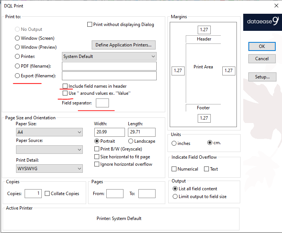Click the Print Area label
Image resolution: width=282 pixels, height=233 pixels.
(x=203, y=67)
